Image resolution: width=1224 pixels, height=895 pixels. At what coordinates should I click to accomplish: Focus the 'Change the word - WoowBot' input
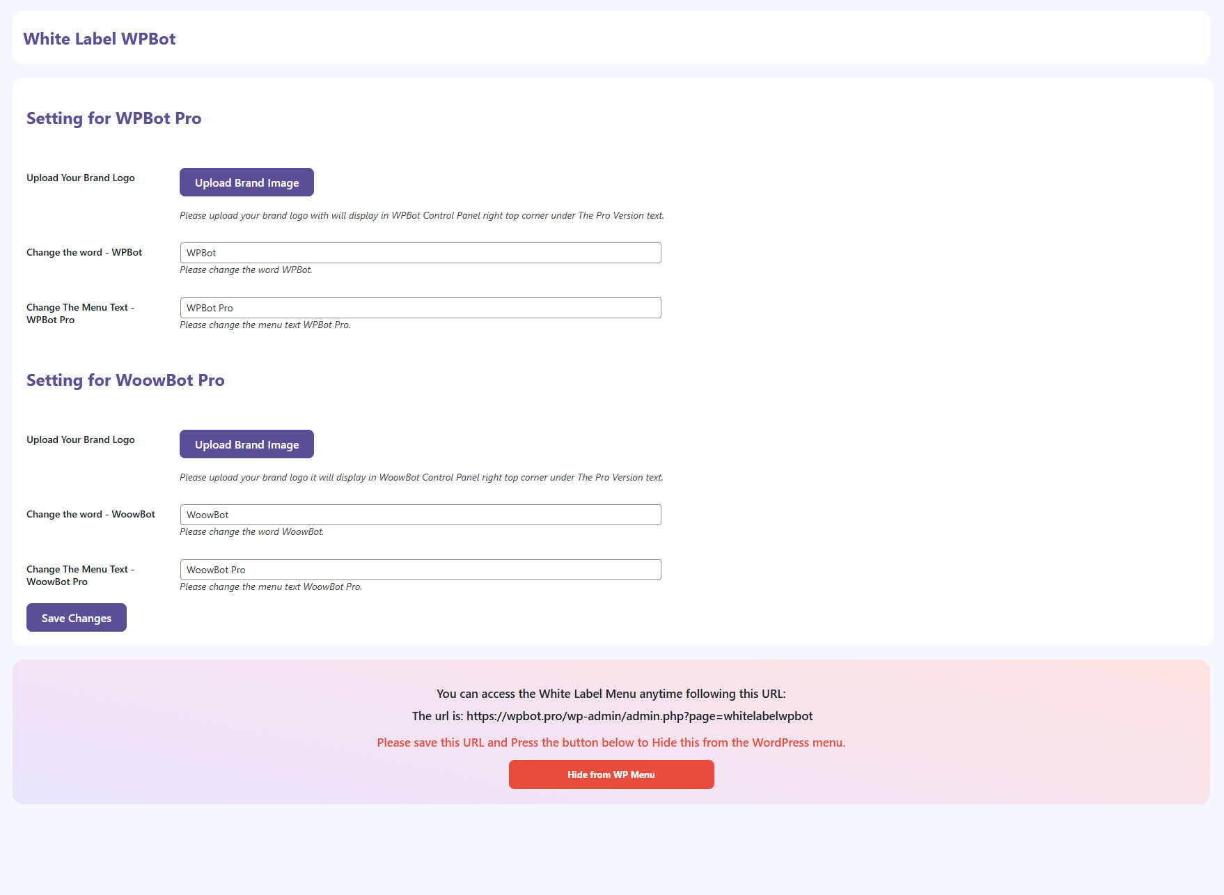421,515
